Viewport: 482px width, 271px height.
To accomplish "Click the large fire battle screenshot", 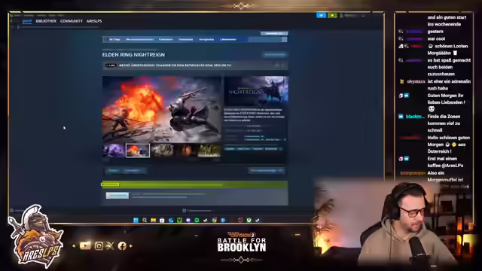I will coord(162,109).
